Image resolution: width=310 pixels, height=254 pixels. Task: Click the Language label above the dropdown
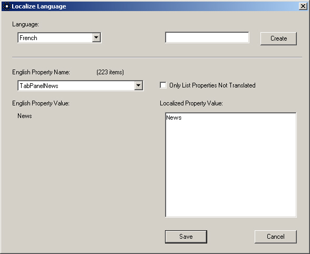click(x=25, y=24)
